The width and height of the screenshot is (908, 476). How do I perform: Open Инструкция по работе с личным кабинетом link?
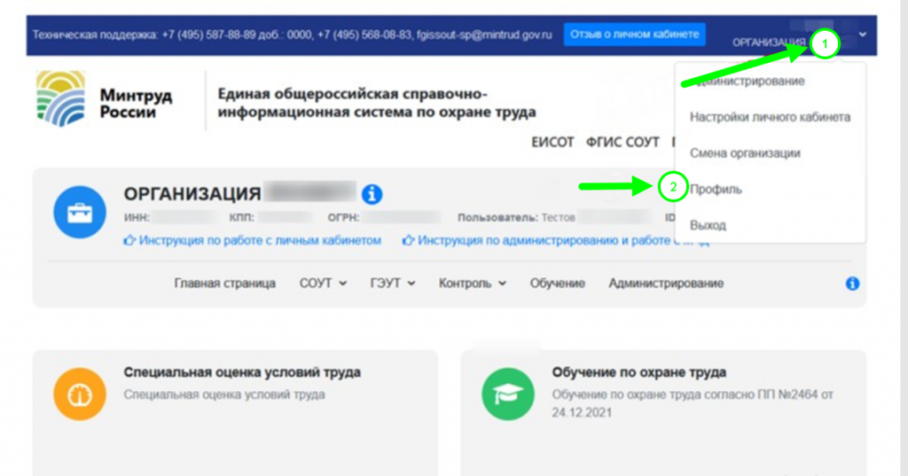coord(259,240)
